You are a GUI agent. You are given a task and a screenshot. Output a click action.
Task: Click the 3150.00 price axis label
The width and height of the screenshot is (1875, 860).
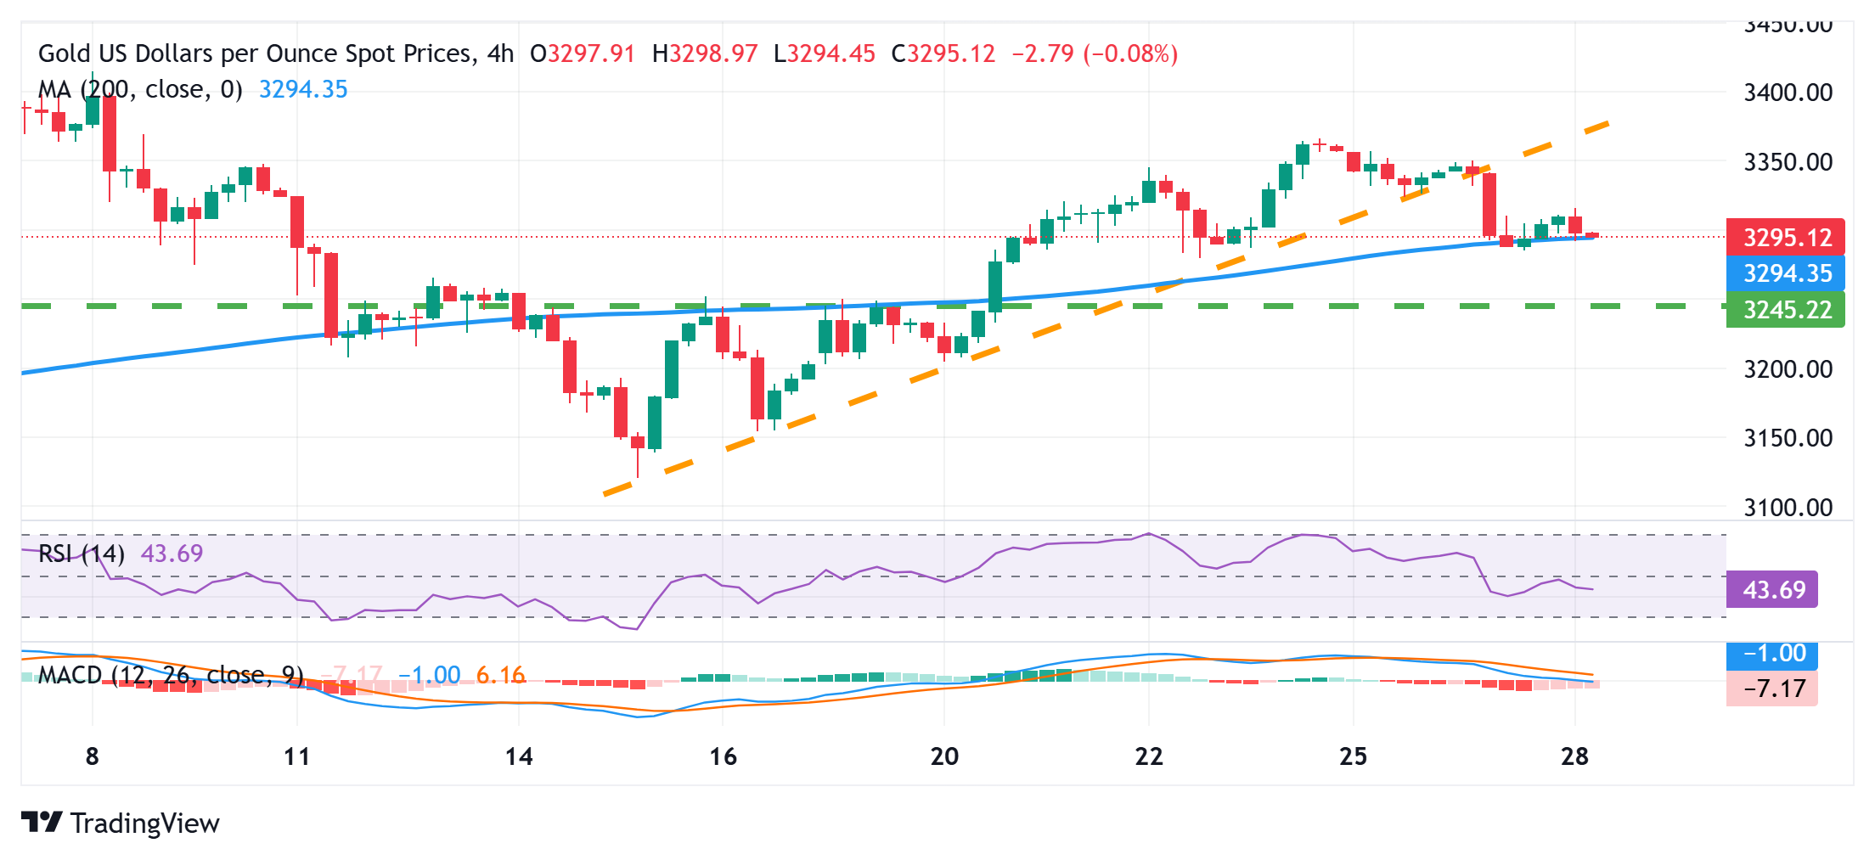(x=1788, y=438)
